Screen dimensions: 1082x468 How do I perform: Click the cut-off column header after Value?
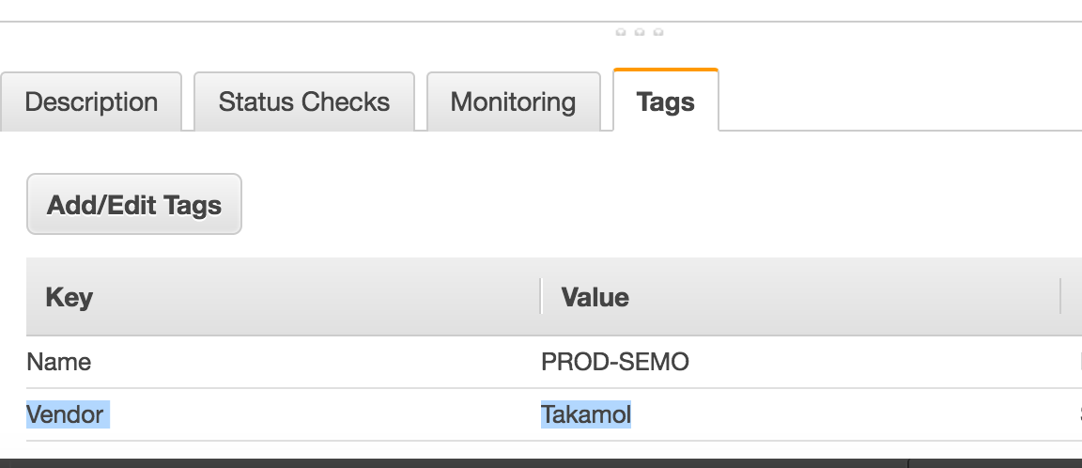tap(1073, 298)
